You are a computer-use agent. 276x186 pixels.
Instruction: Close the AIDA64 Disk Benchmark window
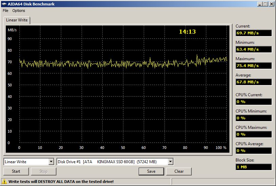[x=271, y=4]
